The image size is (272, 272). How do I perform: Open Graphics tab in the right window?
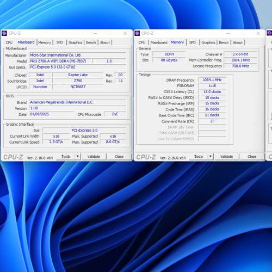pyautogui.click(x=208, y=42)
